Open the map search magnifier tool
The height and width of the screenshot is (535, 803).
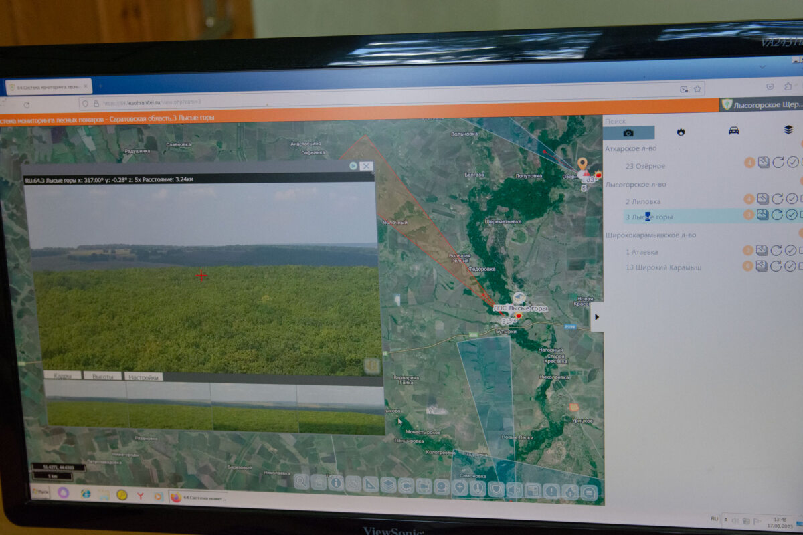pos(301,481)
